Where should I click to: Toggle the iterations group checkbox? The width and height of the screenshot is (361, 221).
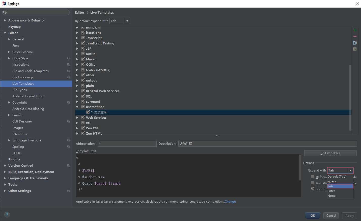pyautogui.click(x=83, y=33)
